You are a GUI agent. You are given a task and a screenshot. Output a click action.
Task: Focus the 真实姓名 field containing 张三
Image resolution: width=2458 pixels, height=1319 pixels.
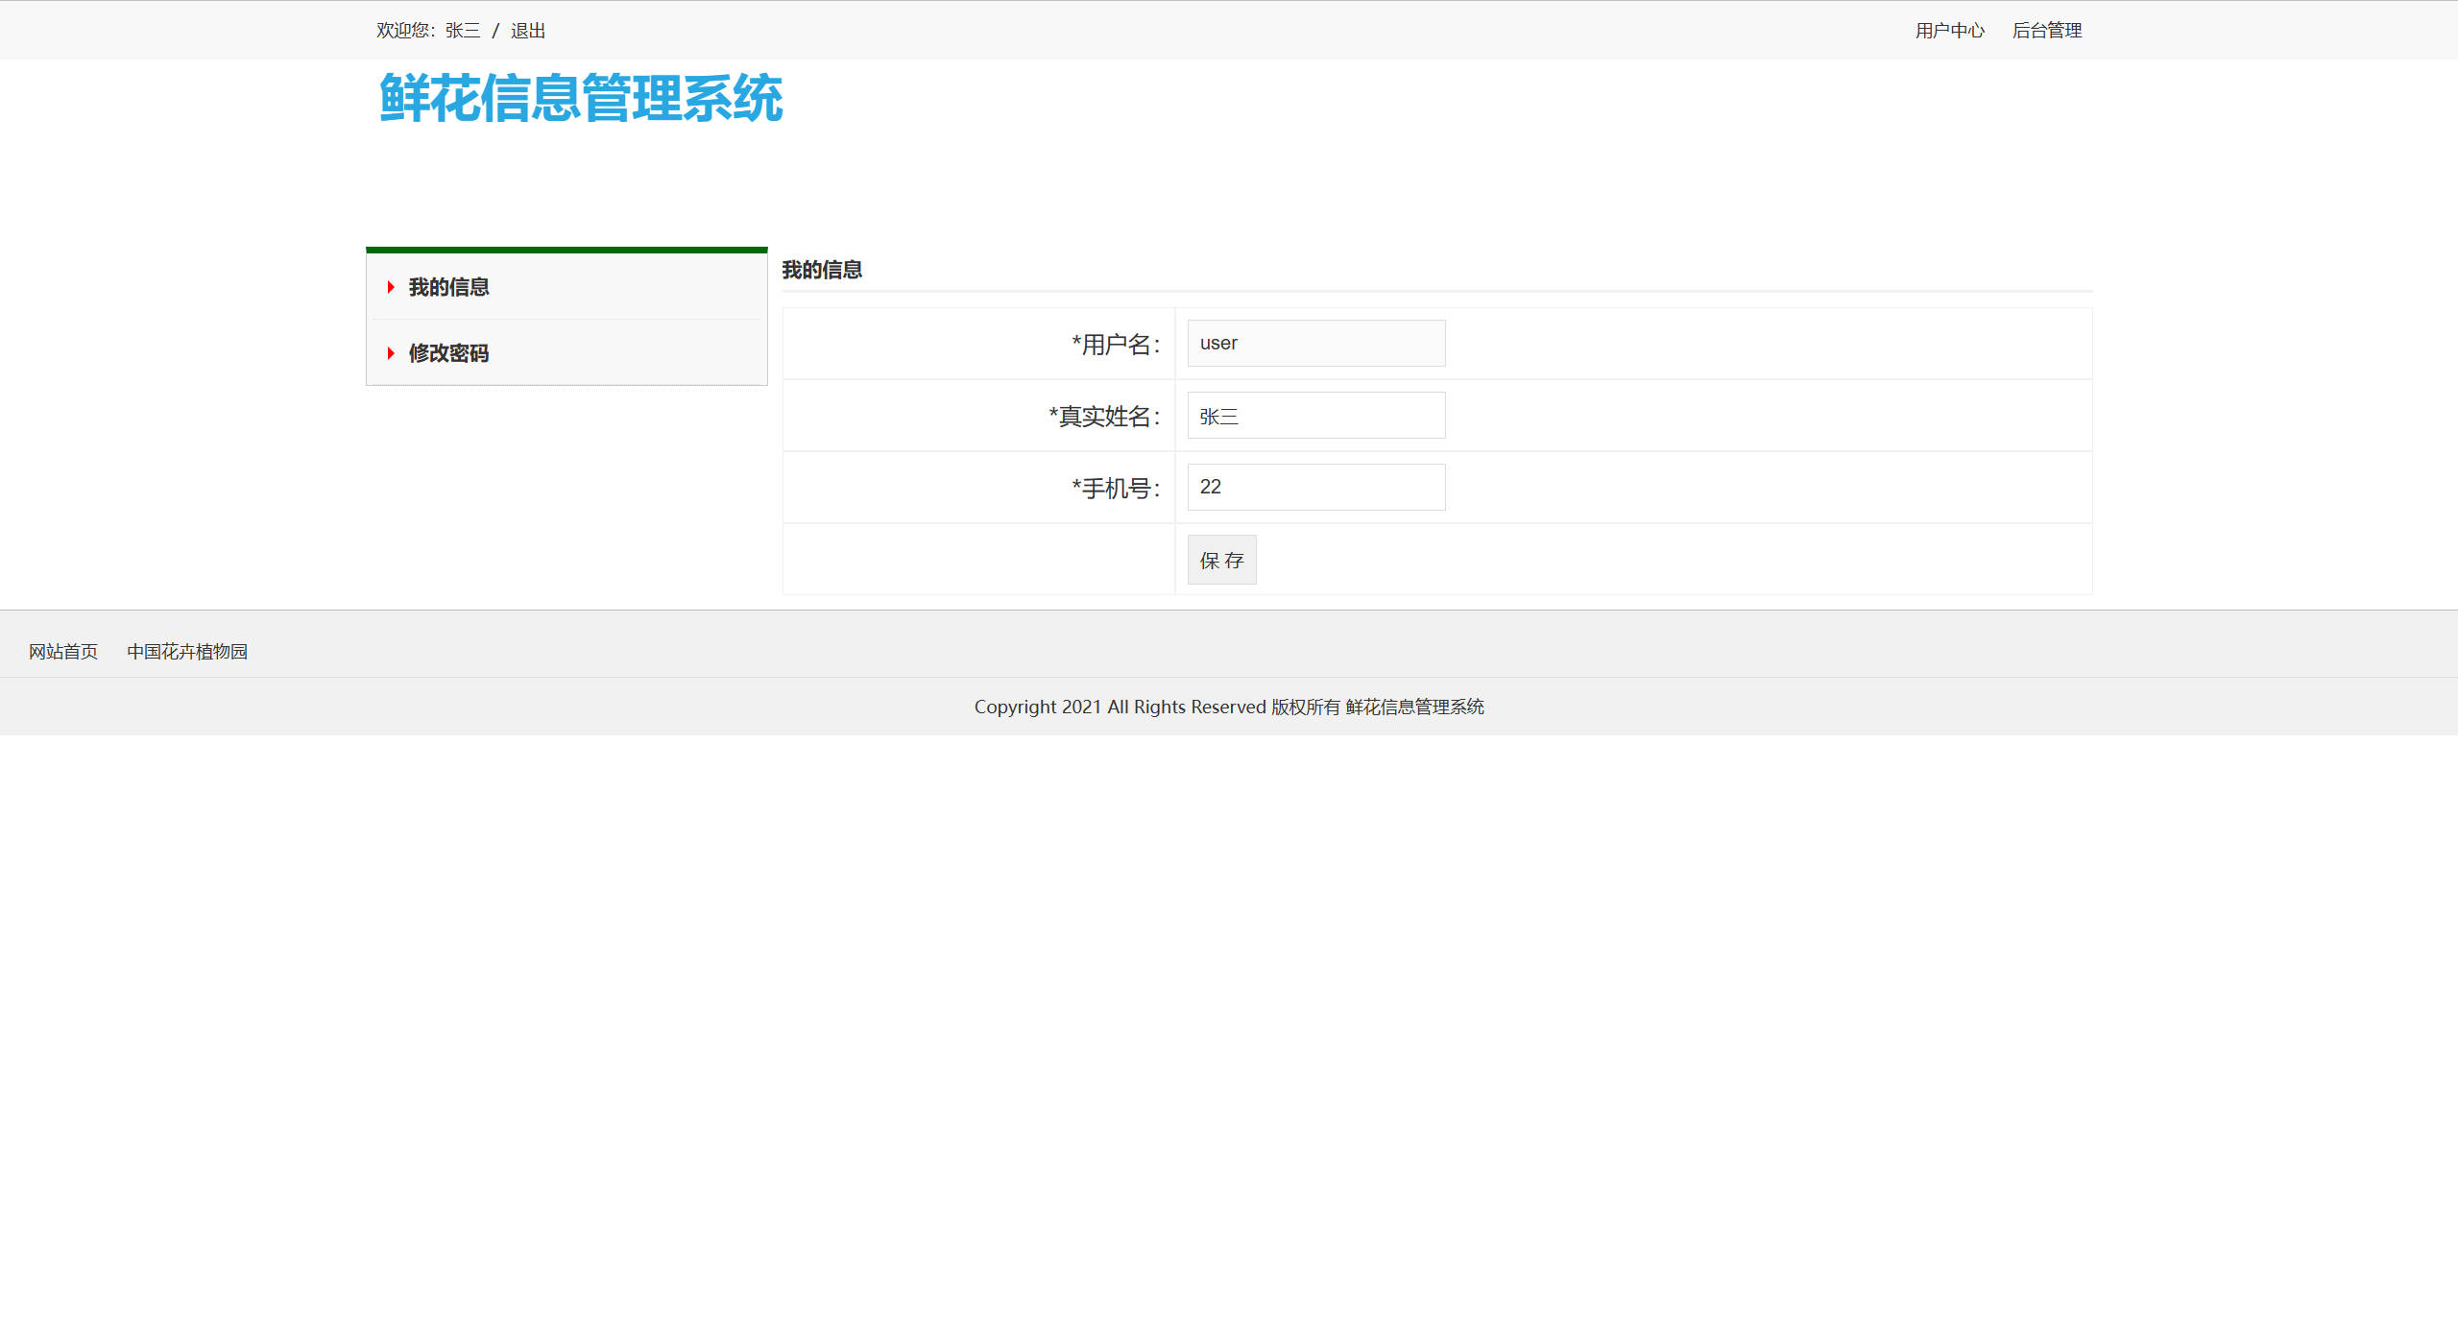click(1315, 416)
